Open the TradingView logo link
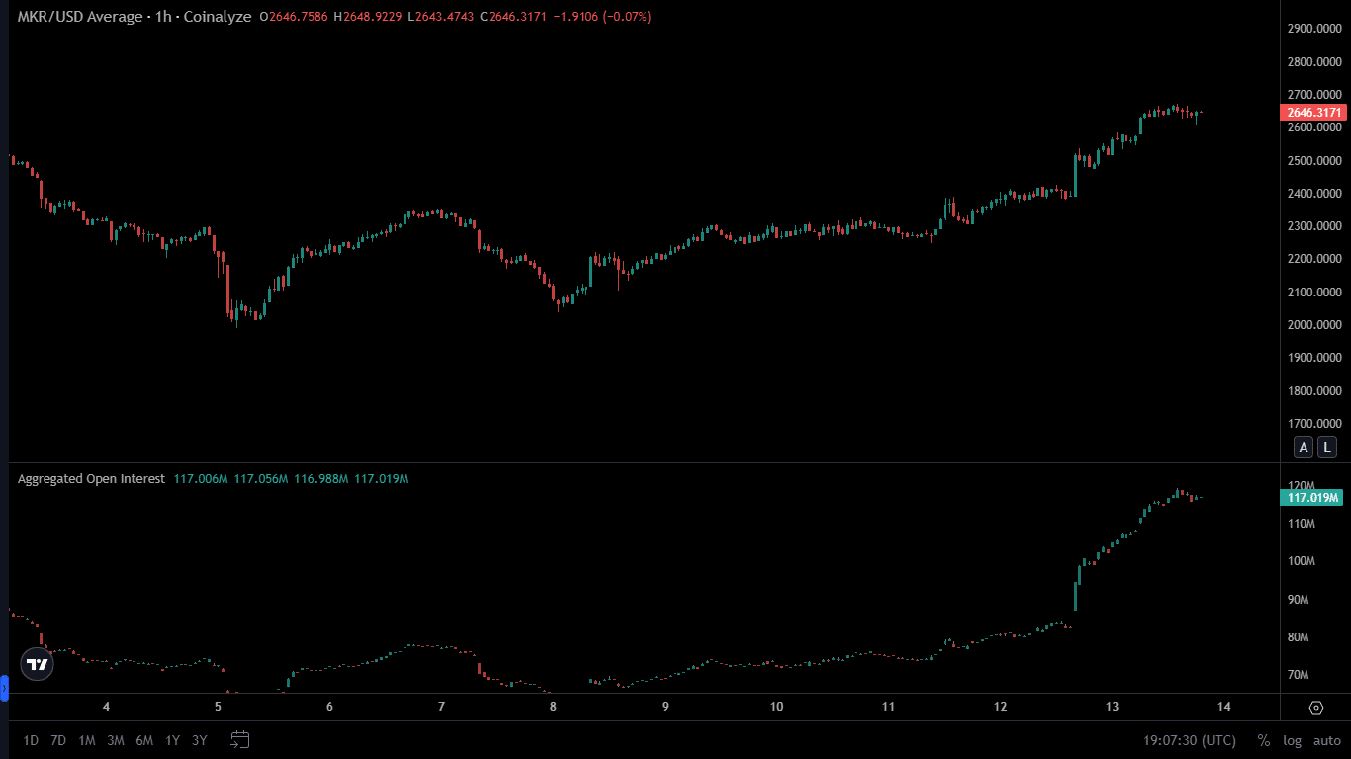 [x=38, y=664]
